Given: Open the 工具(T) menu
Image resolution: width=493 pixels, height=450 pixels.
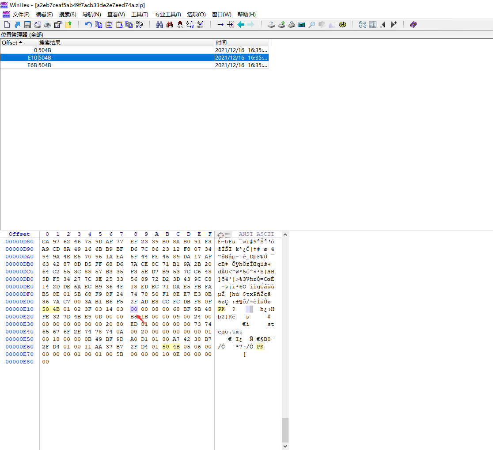Looking at the screenshot, I should [x=140, y=15].
